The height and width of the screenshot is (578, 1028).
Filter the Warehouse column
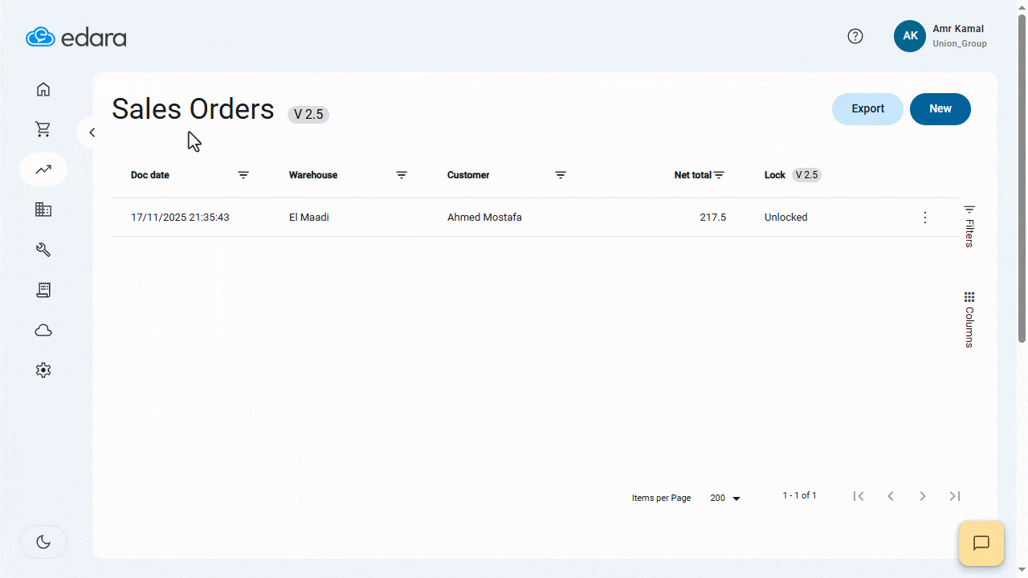coord(402,175)
